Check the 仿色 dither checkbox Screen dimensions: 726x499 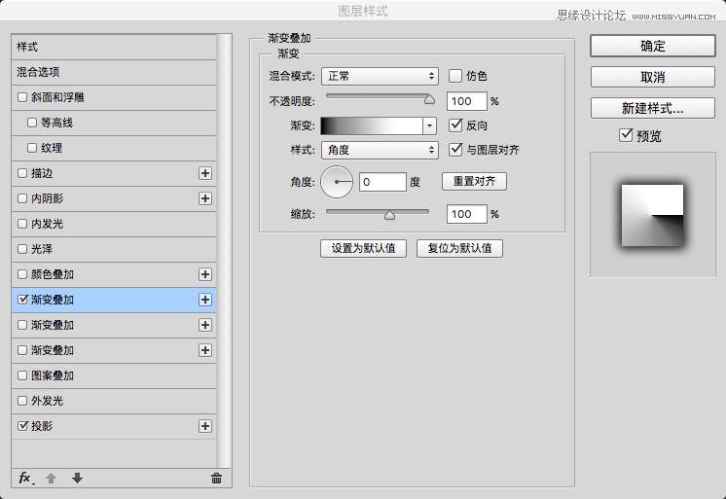[455, 76]
